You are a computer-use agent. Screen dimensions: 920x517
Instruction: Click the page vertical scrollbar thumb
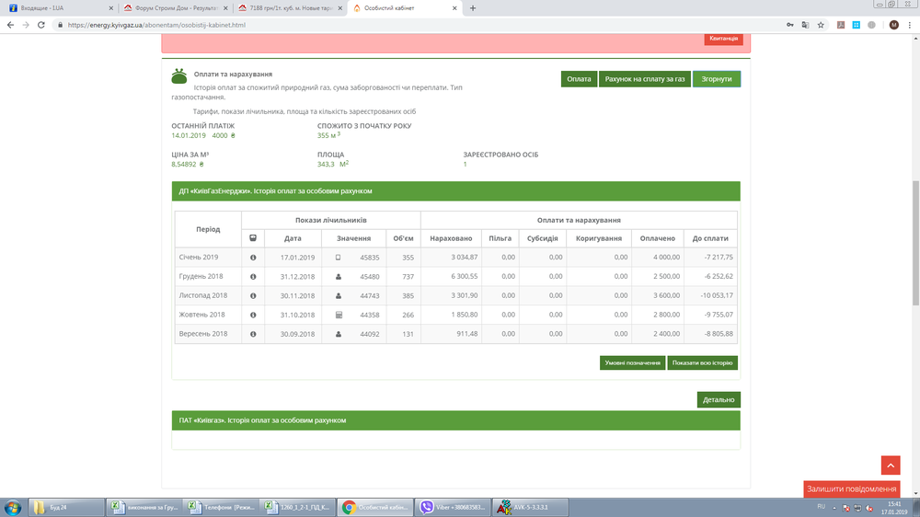(x=915, y=243)
